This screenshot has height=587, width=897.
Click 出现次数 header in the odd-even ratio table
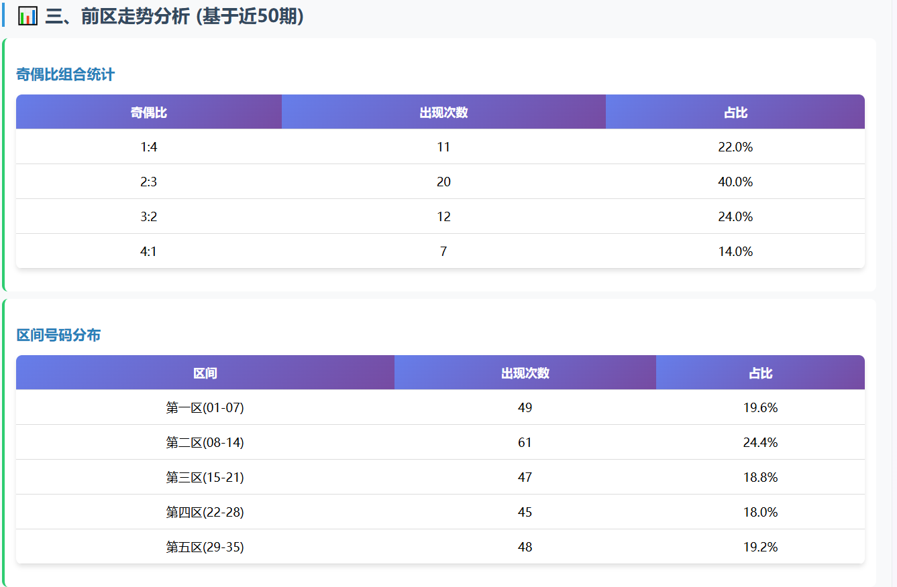pos(443,113)
